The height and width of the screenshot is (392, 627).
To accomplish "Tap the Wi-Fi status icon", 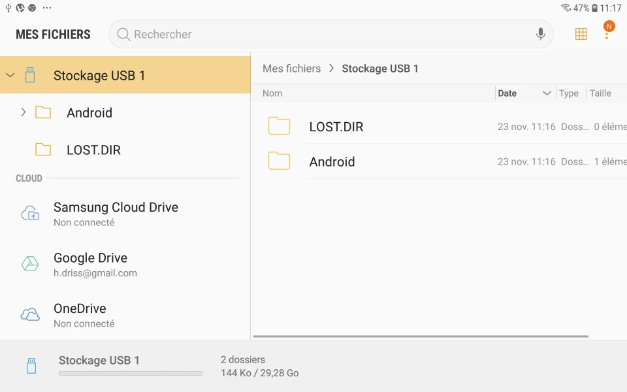I will click(566, 8).
